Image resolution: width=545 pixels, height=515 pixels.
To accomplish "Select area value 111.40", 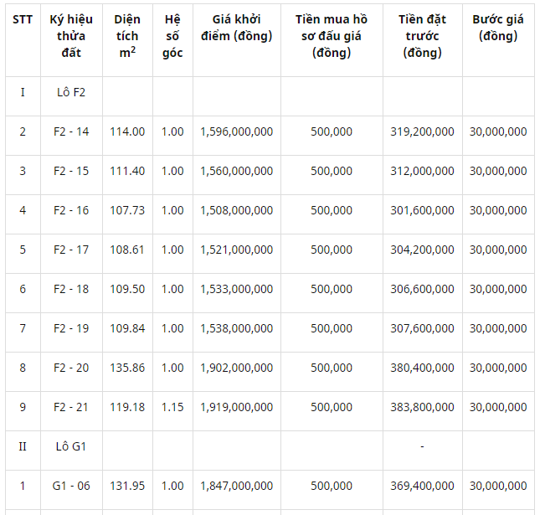I will coord(127,171).
